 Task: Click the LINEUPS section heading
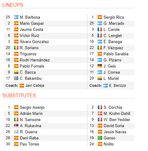13,5
